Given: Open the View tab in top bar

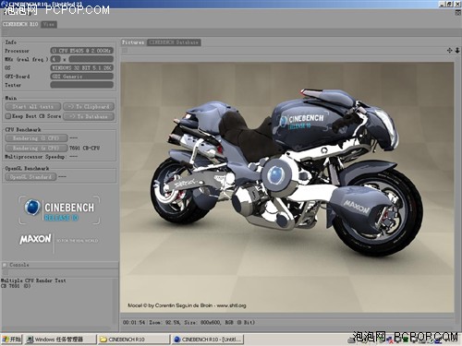Looking at the screenshot, I should [49, 24].
